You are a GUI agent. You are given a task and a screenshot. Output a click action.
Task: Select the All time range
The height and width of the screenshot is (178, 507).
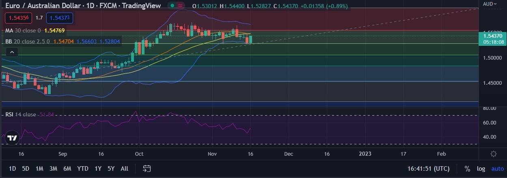point(125,168)
